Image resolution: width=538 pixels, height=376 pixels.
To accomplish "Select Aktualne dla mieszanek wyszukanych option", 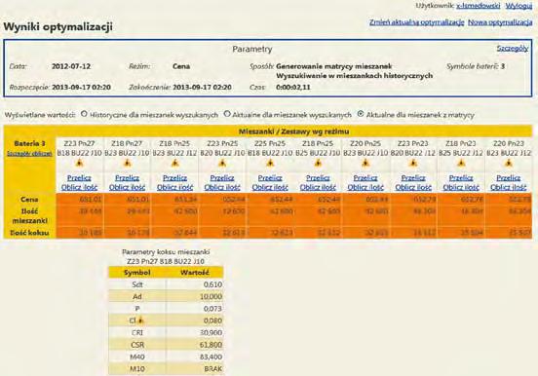I will 227,114.
